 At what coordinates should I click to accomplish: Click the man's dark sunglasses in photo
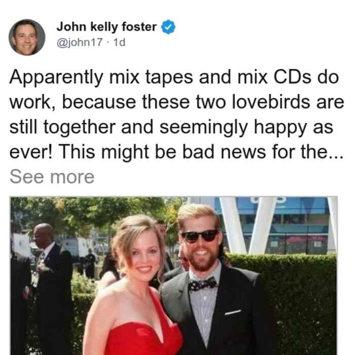[x=200, y=236]
